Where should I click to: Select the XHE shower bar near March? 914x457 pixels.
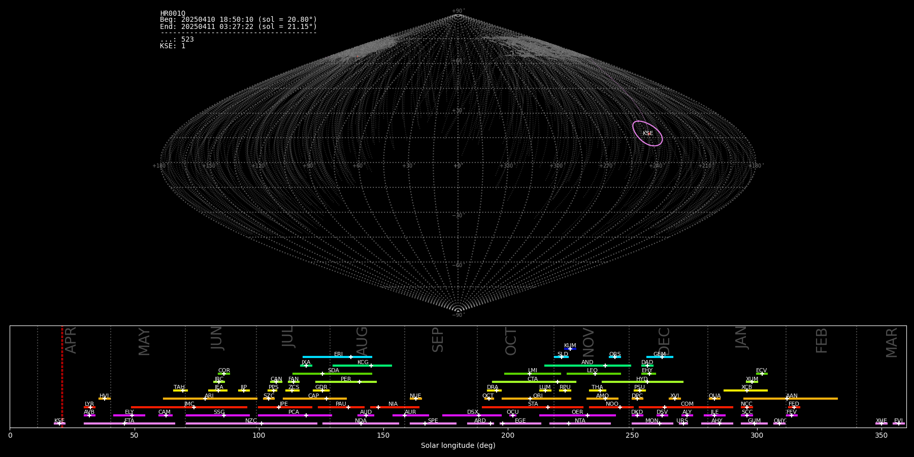(882, 423)
